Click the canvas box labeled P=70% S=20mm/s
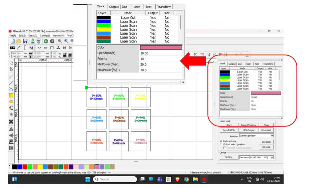Viewport: 334px width, 188px height. click(x=141, y=119)
